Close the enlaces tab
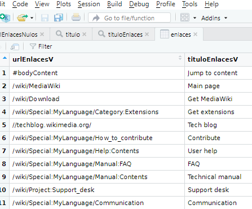Viewport: 252px width, 209px height. [196, 34]
